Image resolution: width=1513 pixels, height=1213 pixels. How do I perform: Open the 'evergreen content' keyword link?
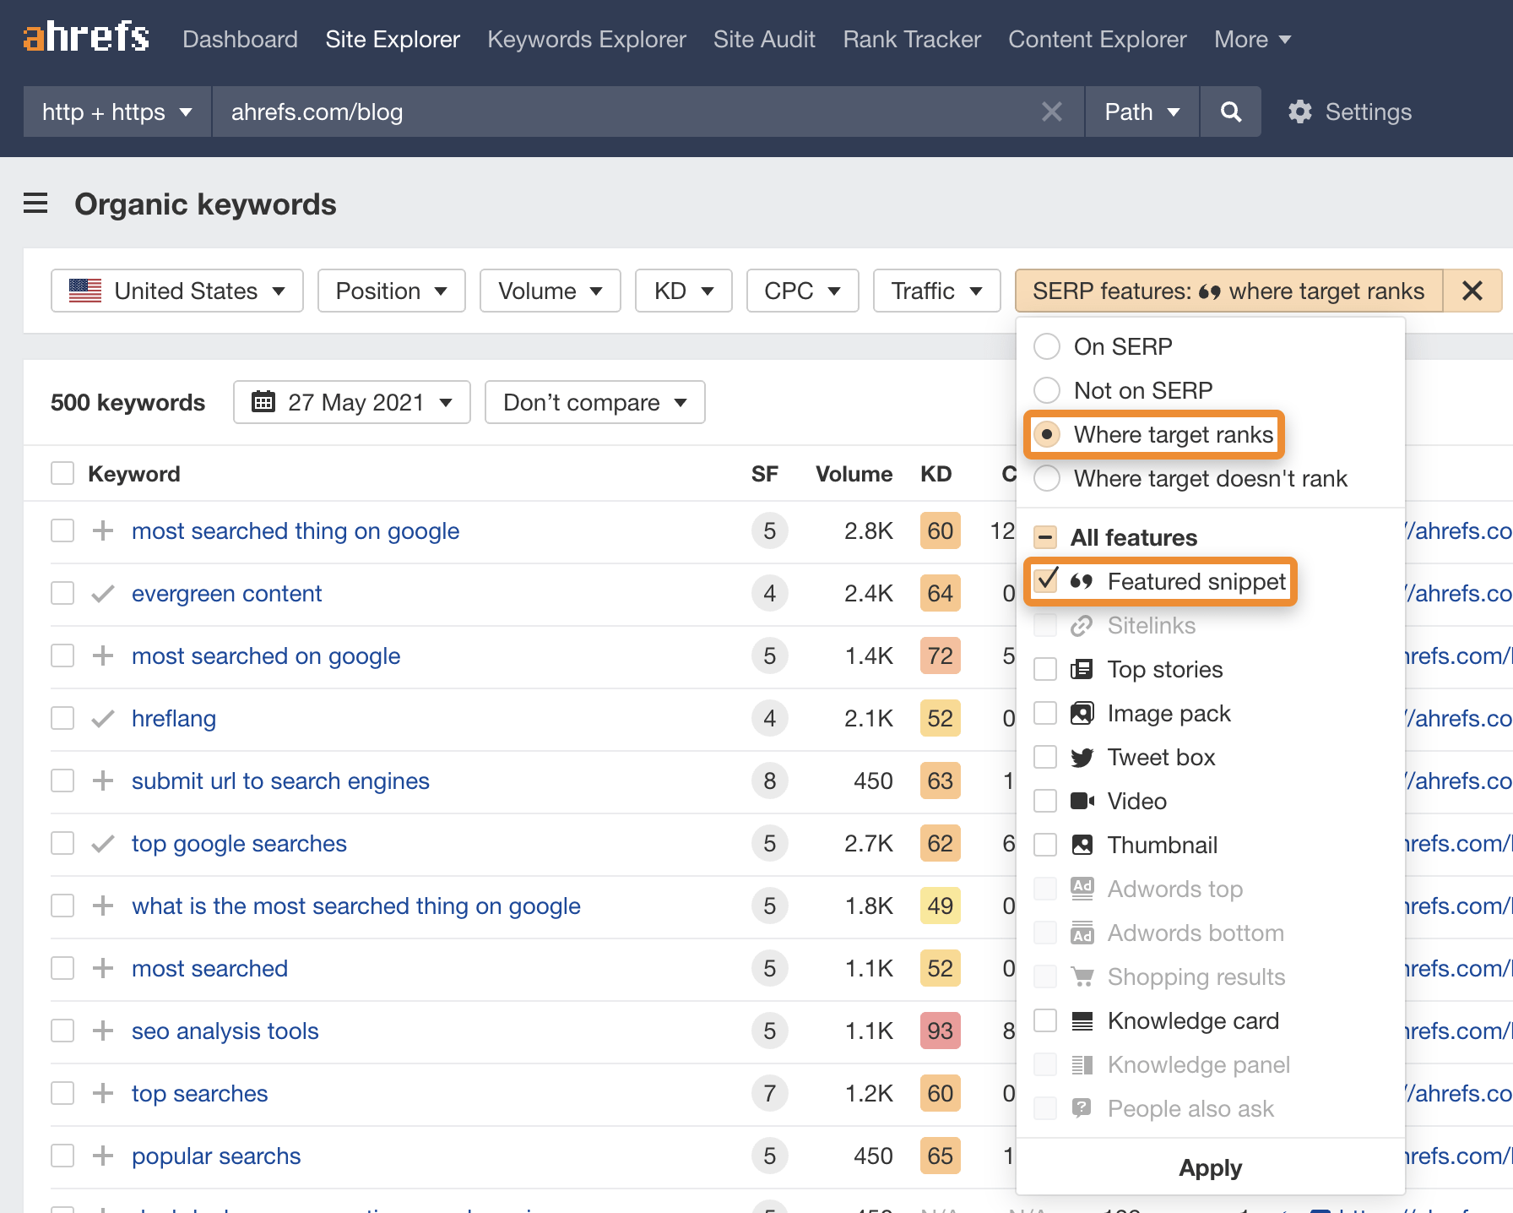tap(226, 593)
